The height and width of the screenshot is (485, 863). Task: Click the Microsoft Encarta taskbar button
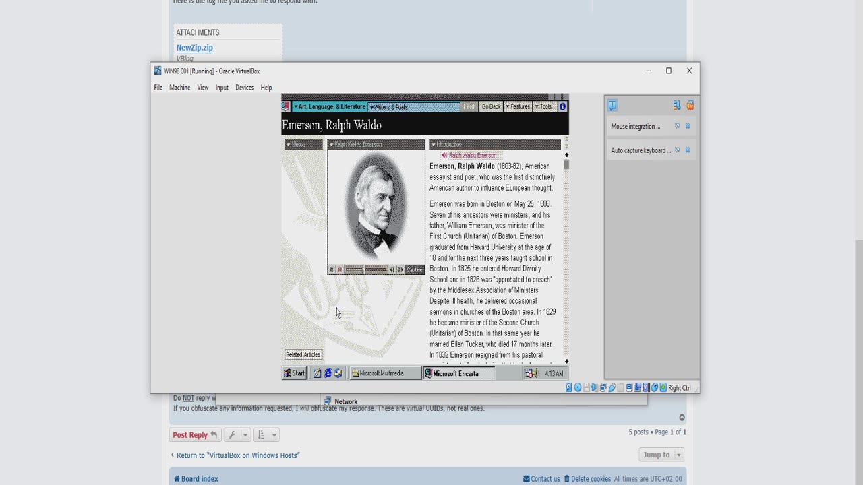458,373
